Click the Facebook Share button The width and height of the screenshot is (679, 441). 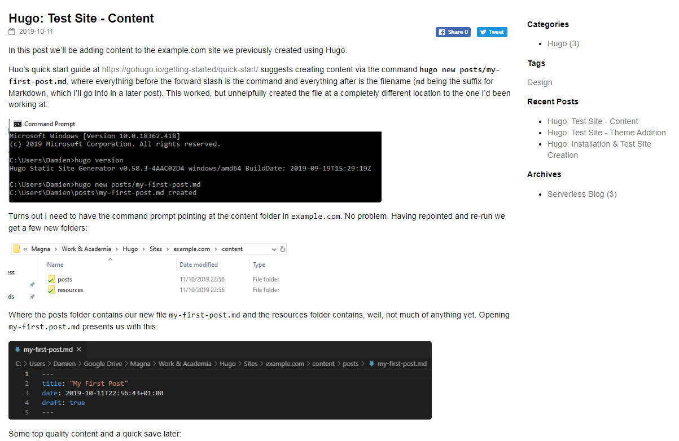click(453, 32)
